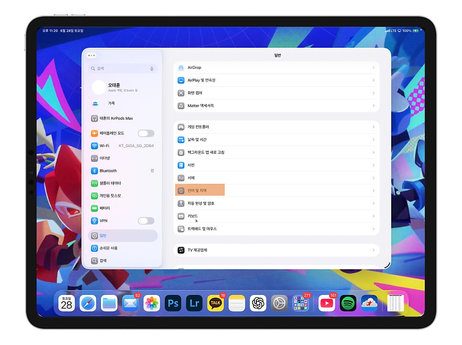The image size is (462, 345).
Task: Open 오태훈 Apple account profile
Action: [x=122, y=87]
